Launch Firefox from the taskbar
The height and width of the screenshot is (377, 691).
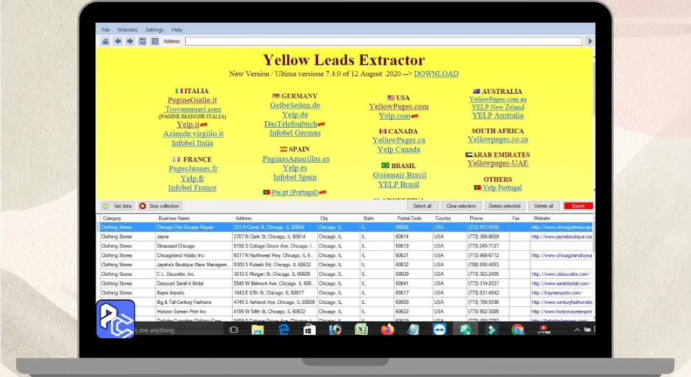(x=387, y=330)
